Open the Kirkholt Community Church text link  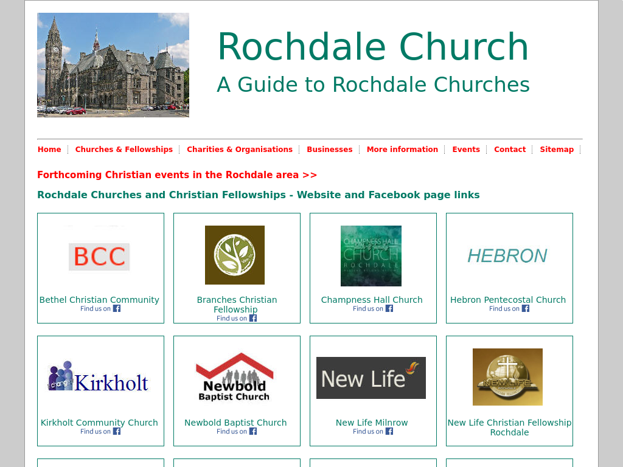click(x=99, y=423)
